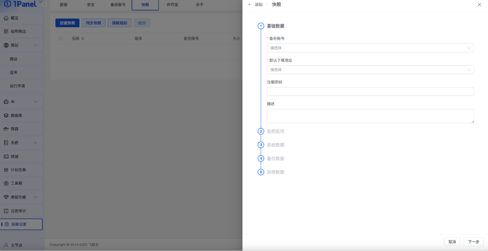Click the 概览 home icon in sidebar

point(6,18)
